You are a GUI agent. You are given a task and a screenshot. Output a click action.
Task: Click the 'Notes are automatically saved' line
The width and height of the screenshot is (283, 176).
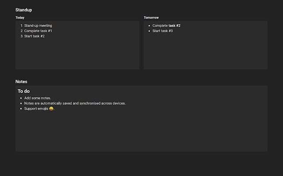(x=75, y=103)
